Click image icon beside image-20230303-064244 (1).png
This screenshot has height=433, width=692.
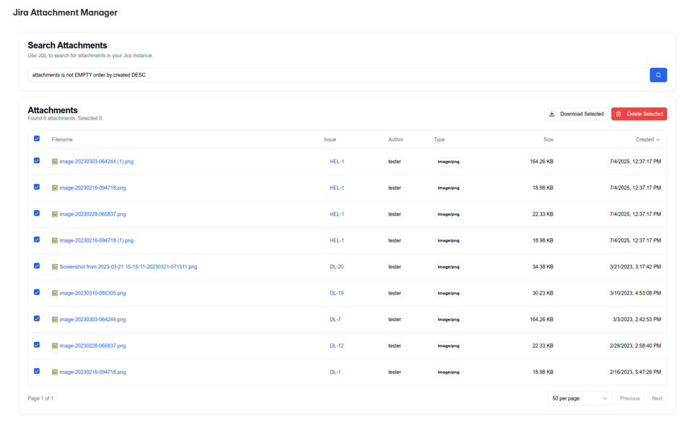click(x=55, y=162)
